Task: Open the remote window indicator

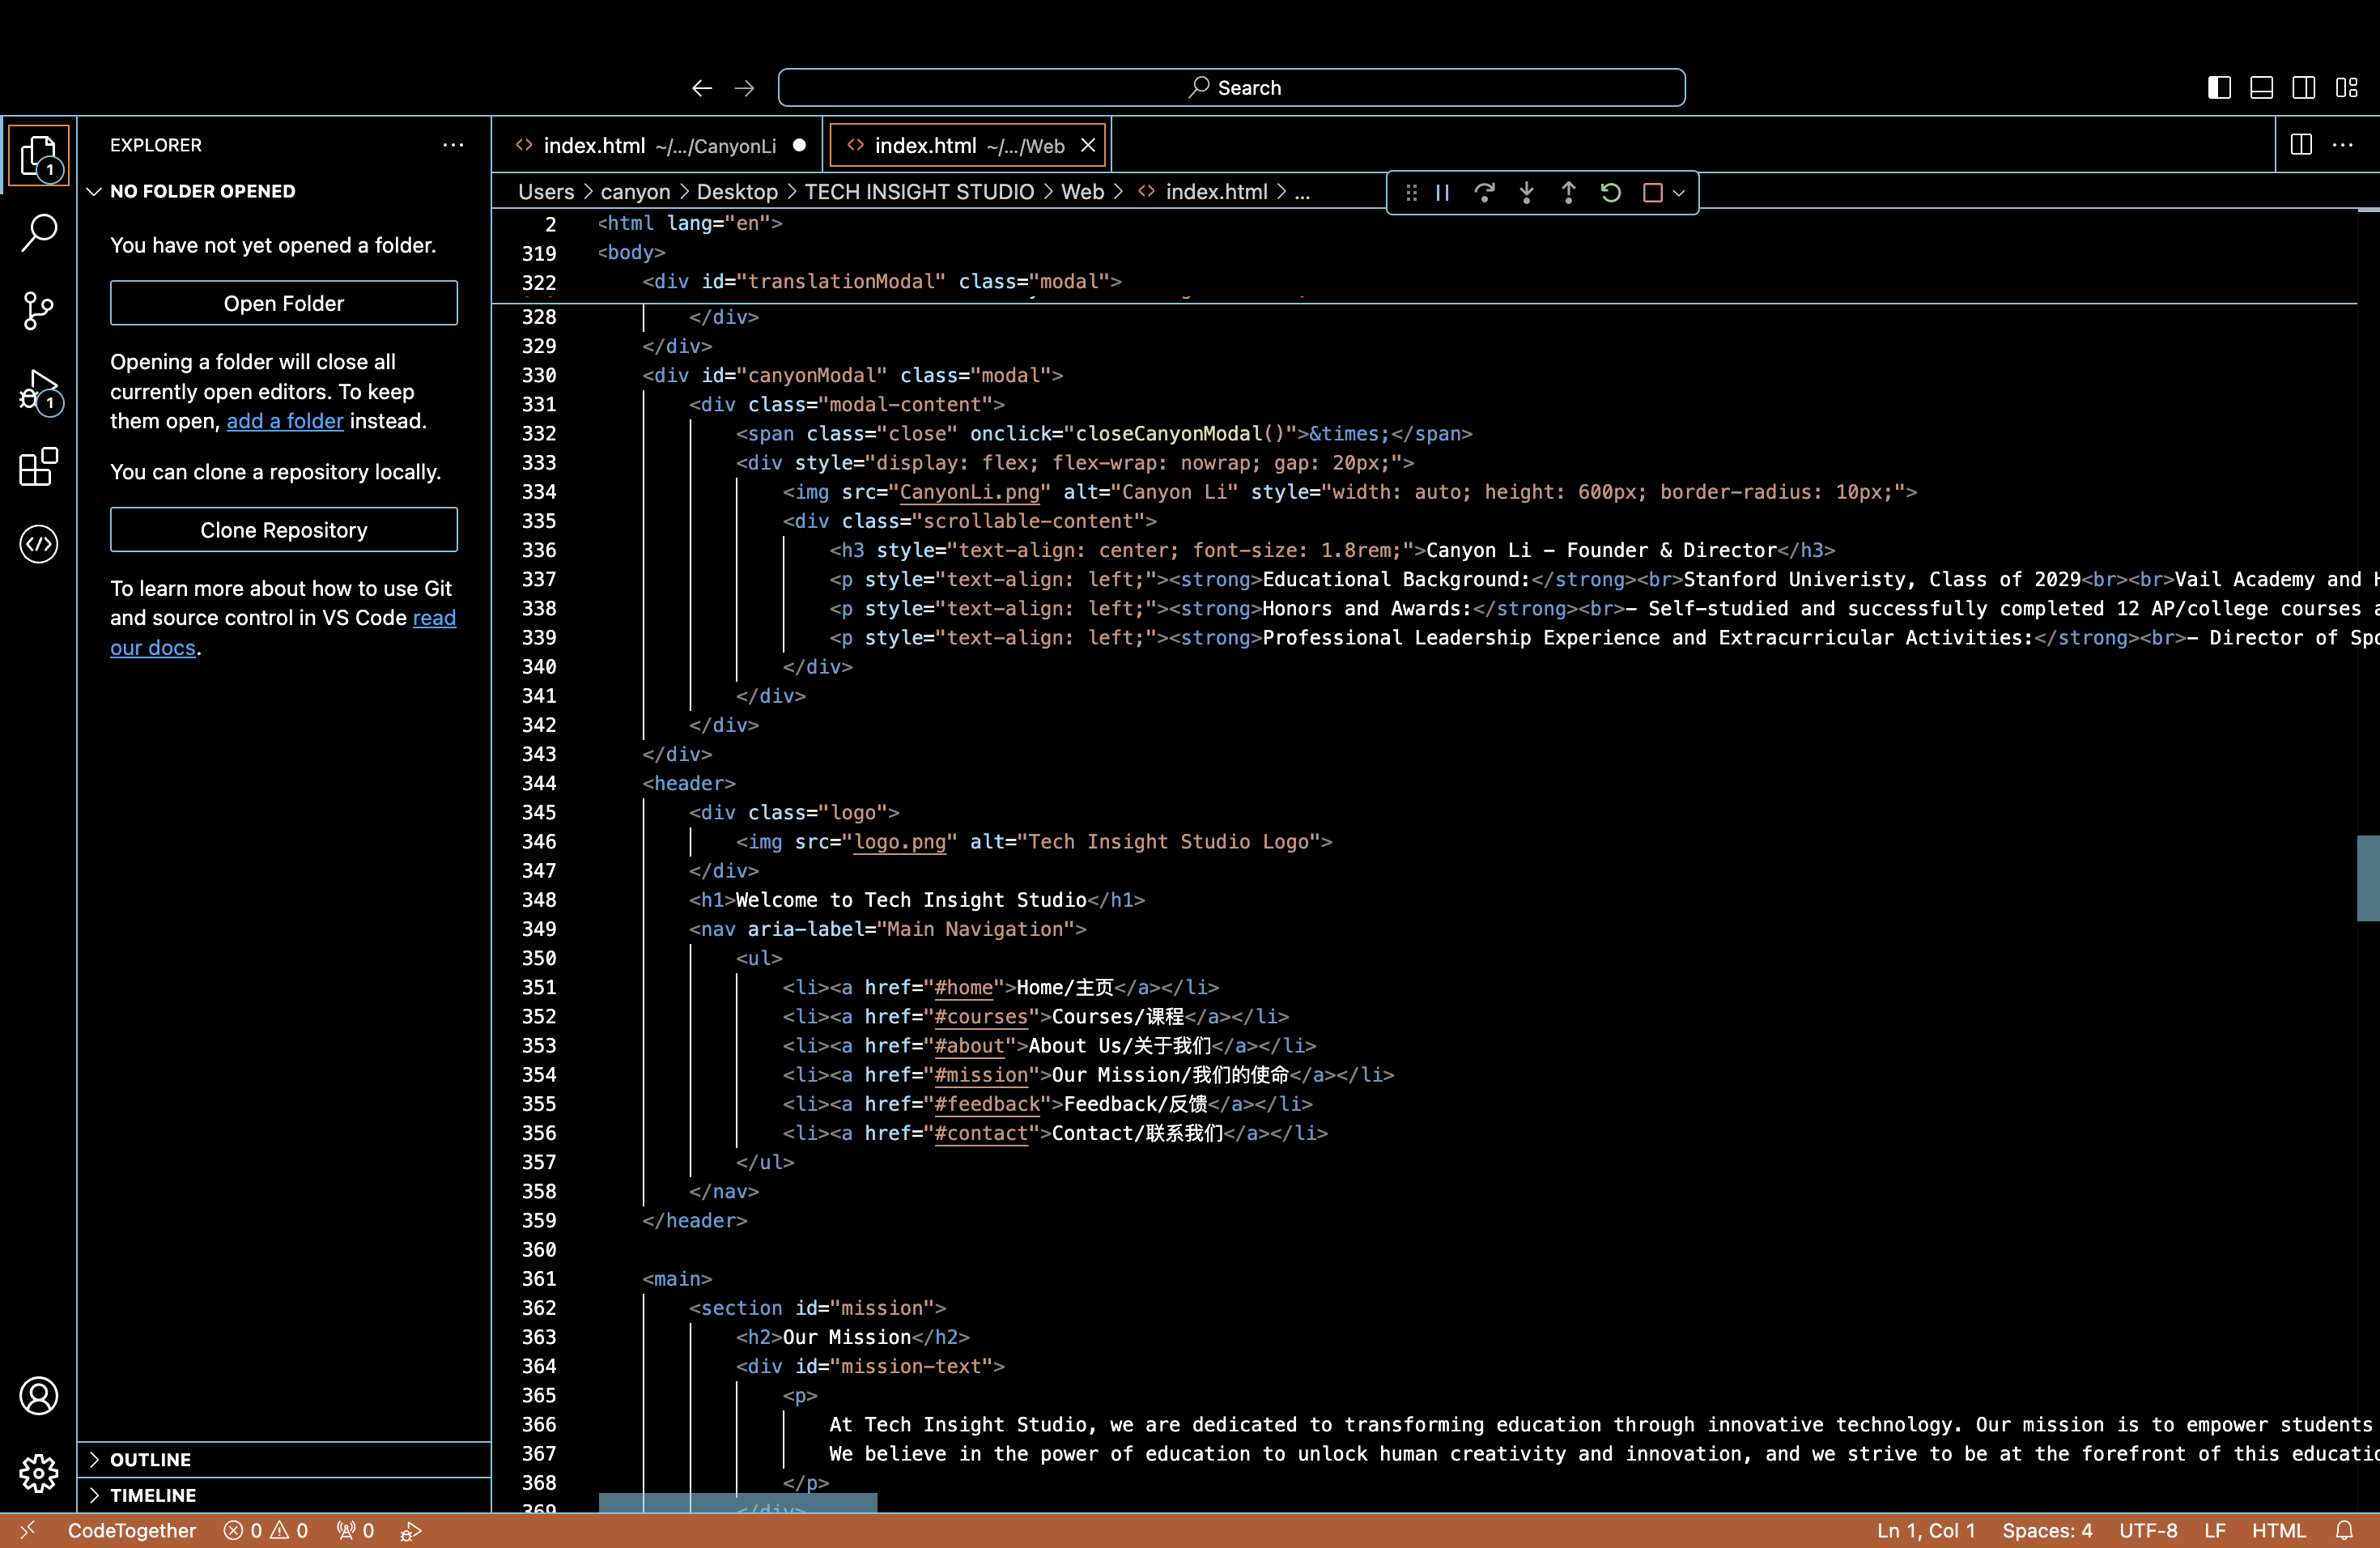Action: tap(28, 1530)
